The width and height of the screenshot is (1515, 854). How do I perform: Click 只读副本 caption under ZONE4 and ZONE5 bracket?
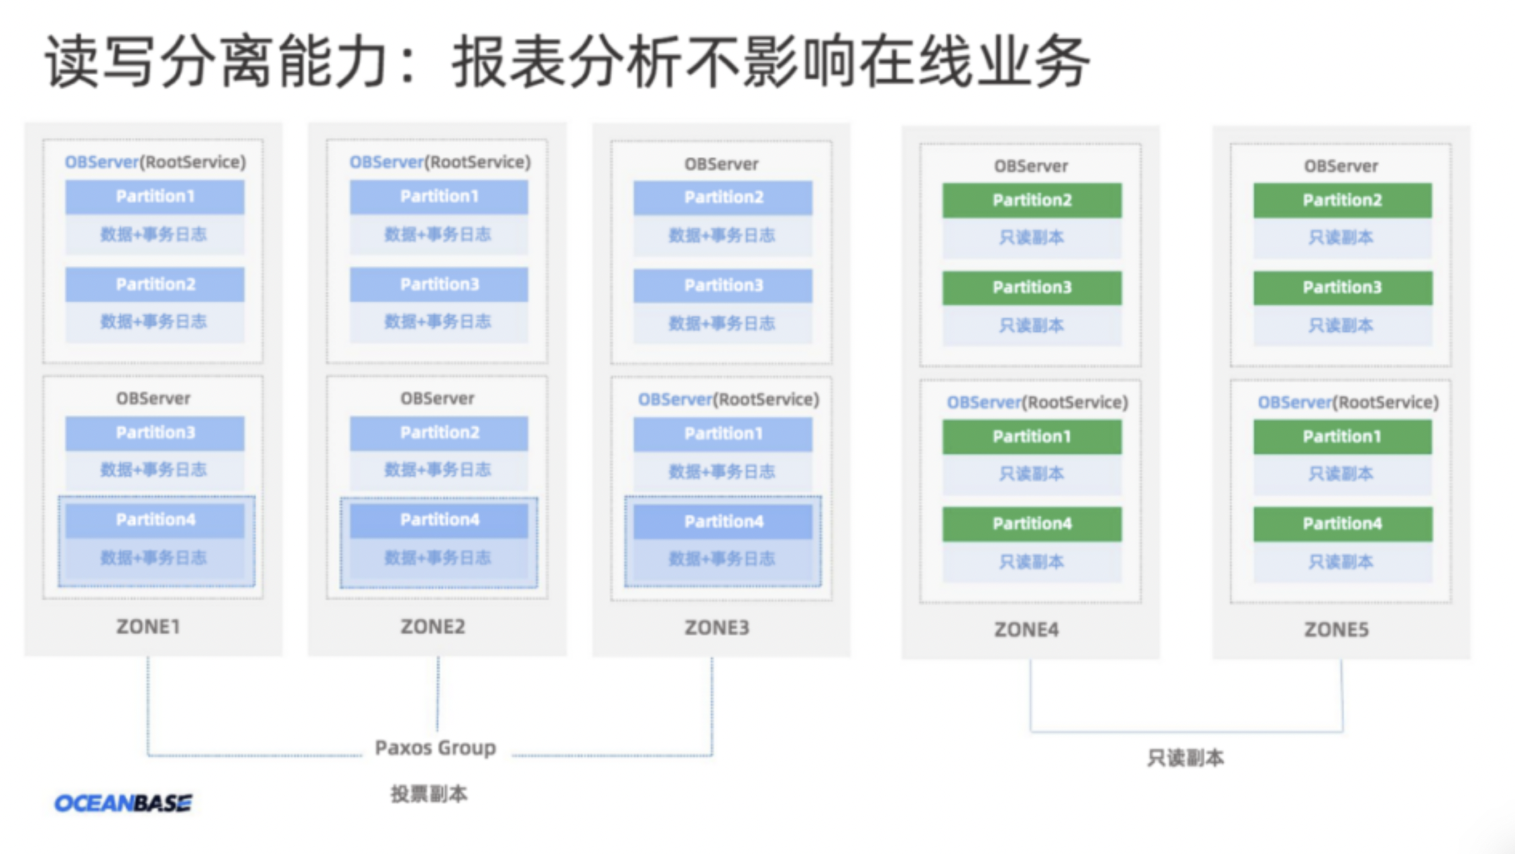(1185, 758)
